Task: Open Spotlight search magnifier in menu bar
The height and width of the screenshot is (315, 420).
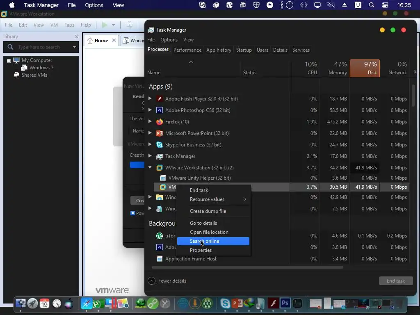Action: (371, 5)
